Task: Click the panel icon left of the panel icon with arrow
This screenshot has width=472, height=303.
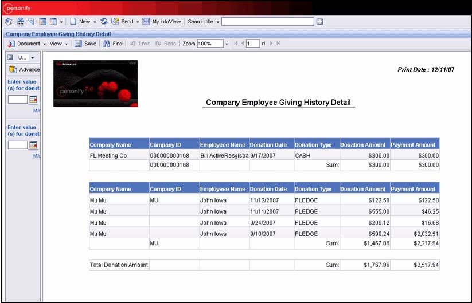Action: click(42, 22)
